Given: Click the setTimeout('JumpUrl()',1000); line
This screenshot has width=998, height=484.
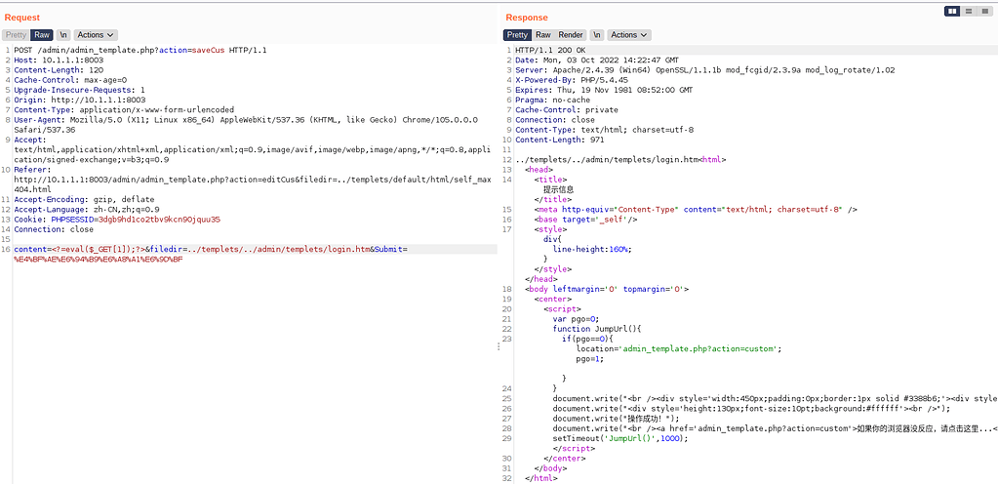Looking at the screenshot, I should pos(620,438).
